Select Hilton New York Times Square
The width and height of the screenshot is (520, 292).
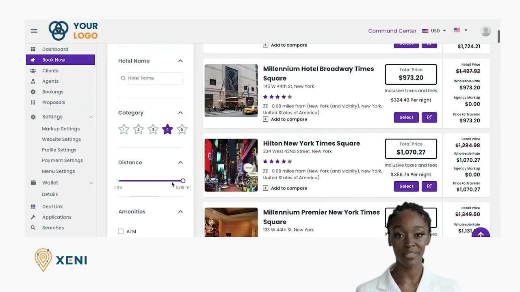coord(406,186)
